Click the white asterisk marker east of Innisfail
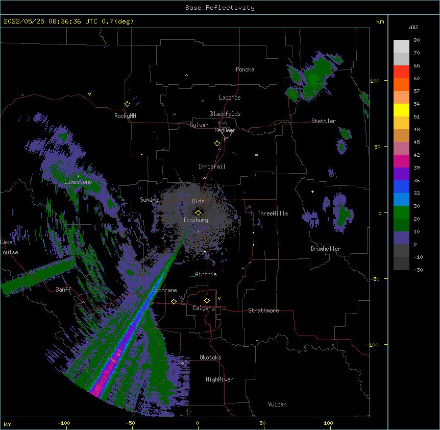The height and width of the screenshot is (430, 440). pos(256,155)
